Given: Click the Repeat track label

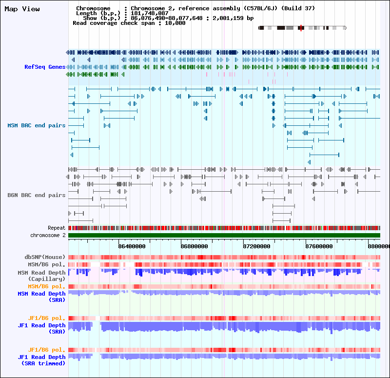Looking at the screenshot, I should (x=57, y=228).
